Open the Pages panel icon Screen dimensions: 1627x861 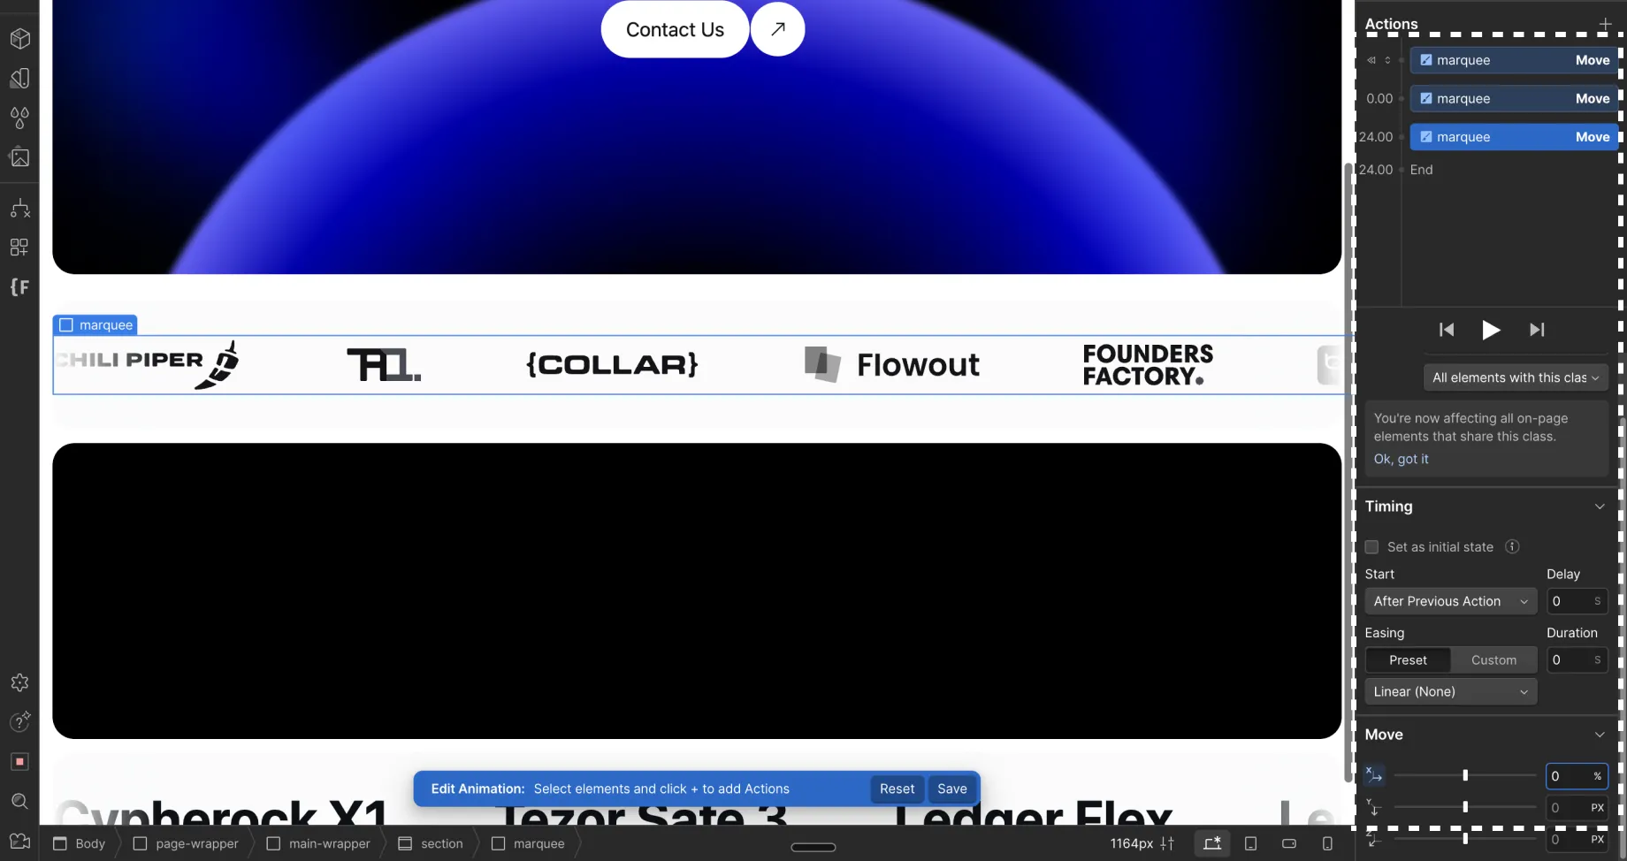[19, 78]
